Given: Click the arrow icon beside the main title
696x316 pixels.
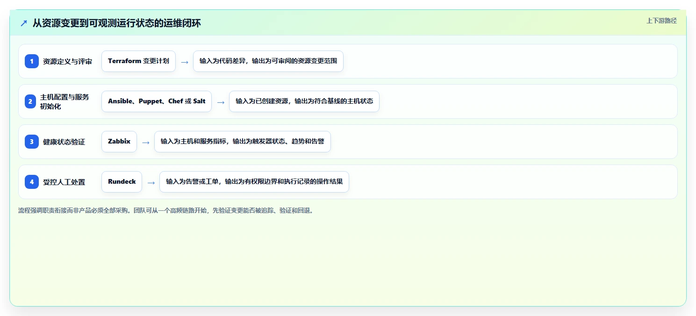Looking at the screenshot, I should tap(24, 23).
